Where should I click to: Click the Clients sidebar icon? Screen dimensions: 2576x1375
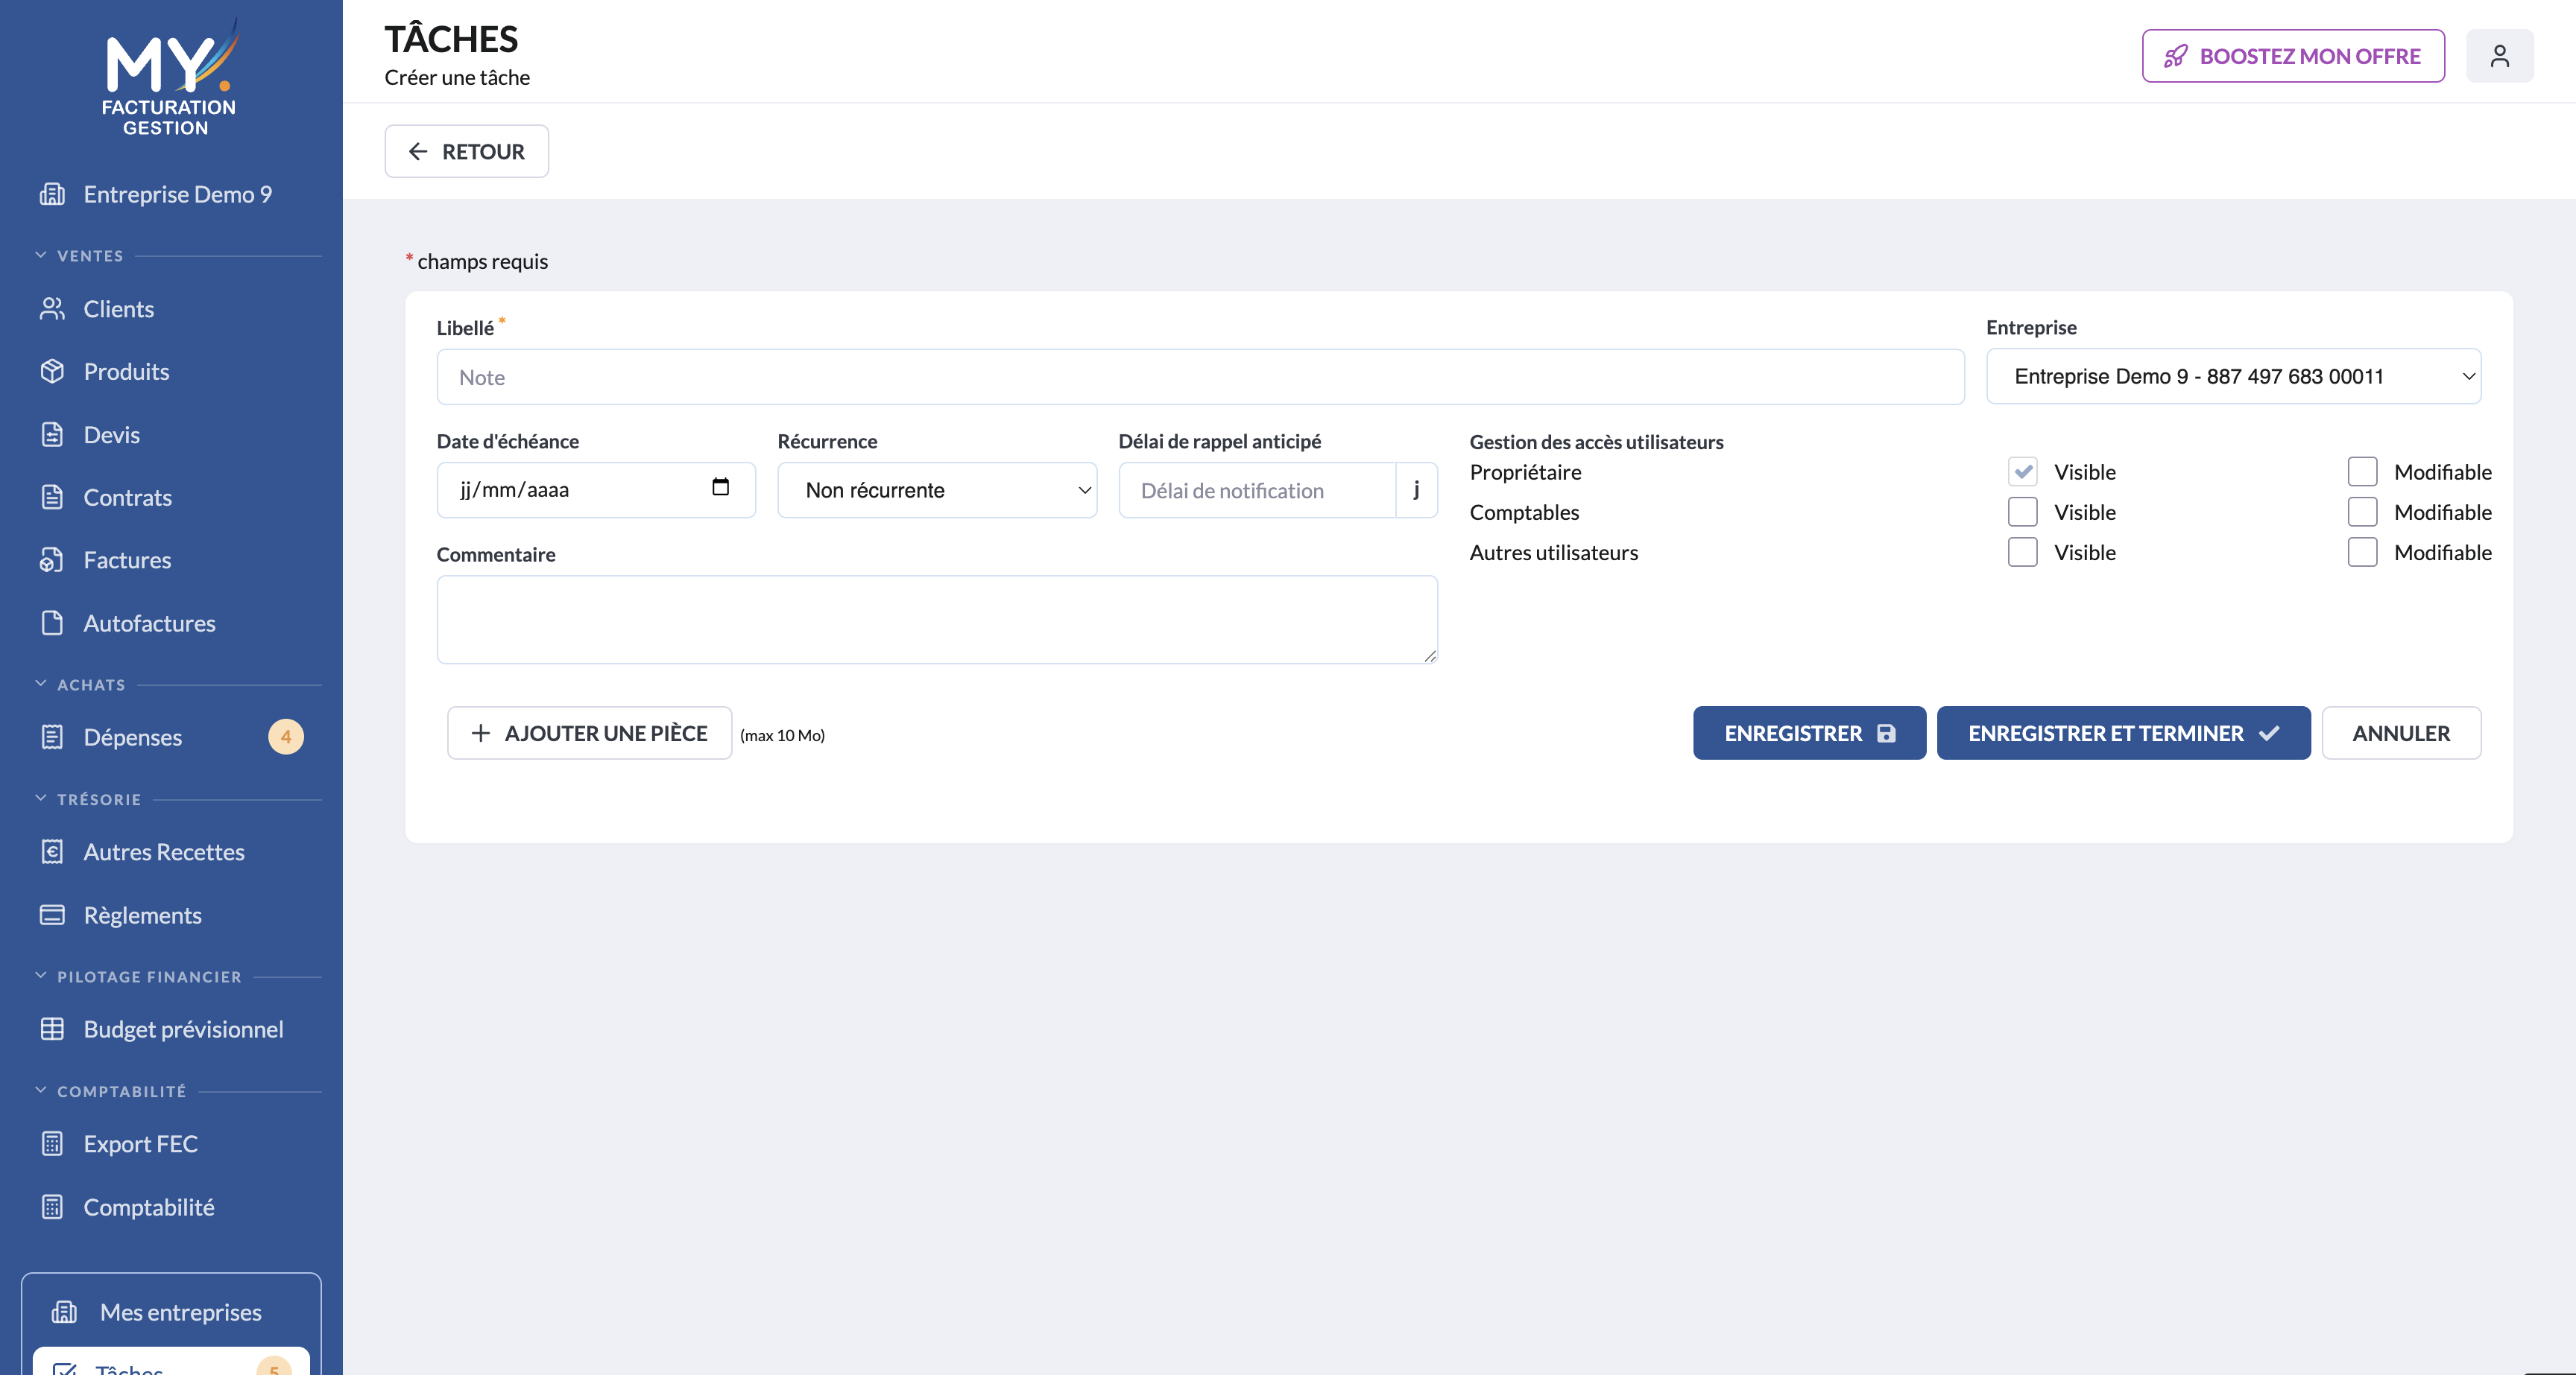[52, 309]
